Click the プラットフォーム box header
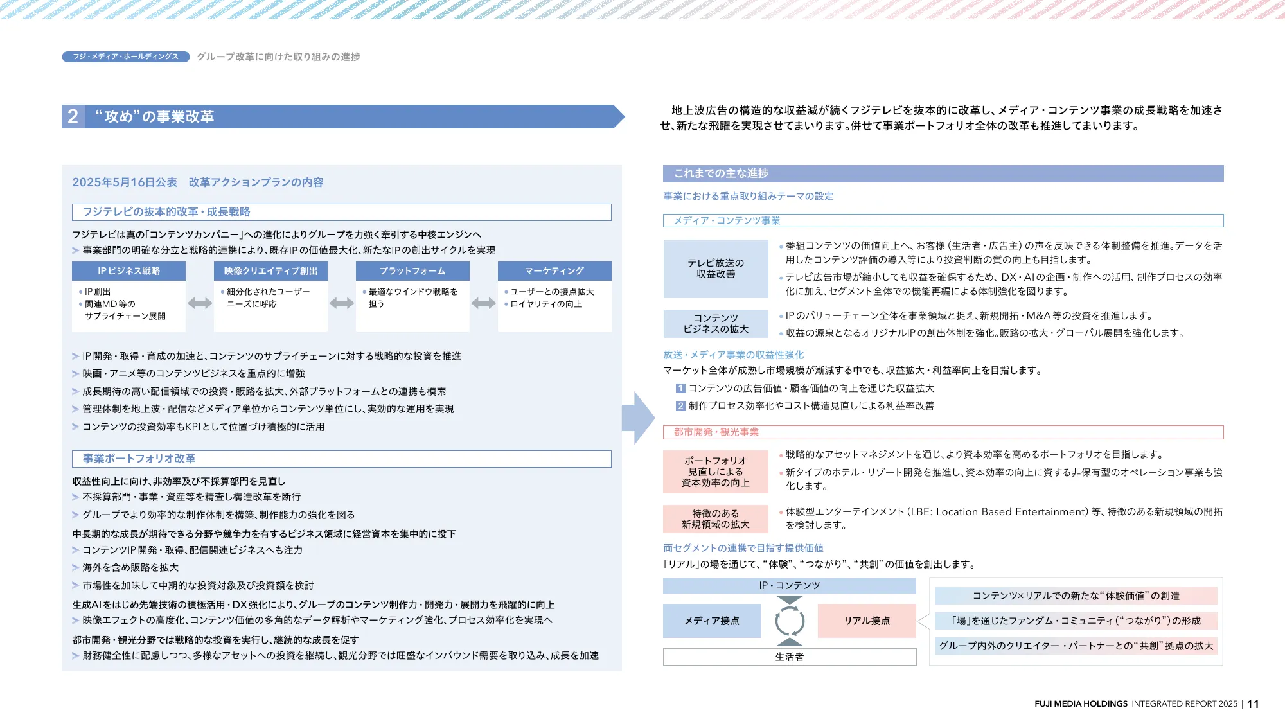The image size is (1285, 724). pos(412,271)
